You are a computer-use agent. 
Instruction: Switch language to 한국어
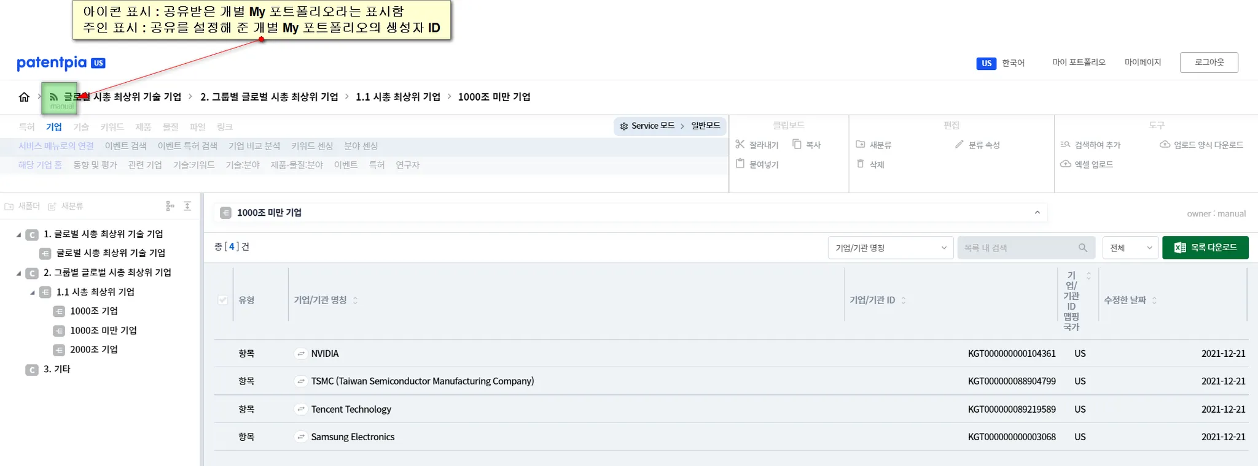[1014, 63]
